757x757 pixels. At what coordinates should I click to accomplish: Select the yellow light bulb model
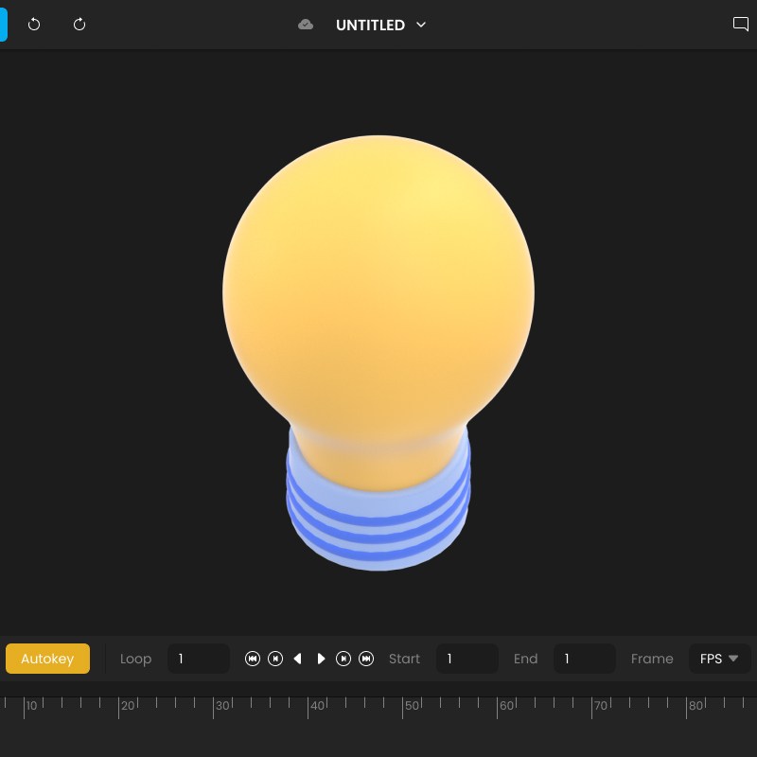pos(378,303)
